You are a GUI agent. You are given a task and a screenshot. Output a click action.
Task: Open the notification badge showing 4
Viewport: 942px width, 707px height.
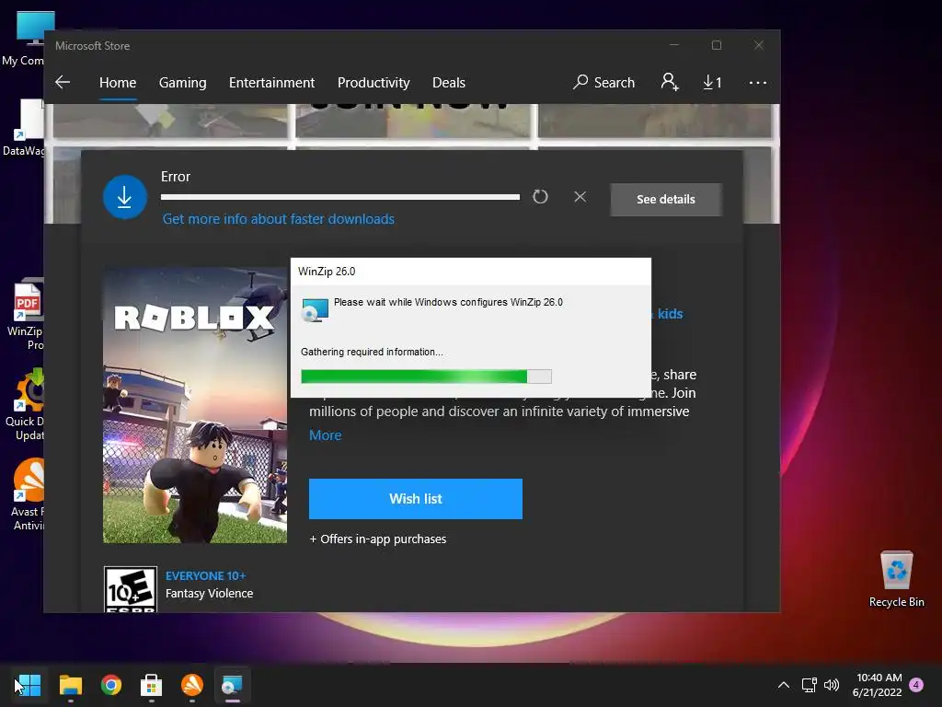[x=916, y=685]
